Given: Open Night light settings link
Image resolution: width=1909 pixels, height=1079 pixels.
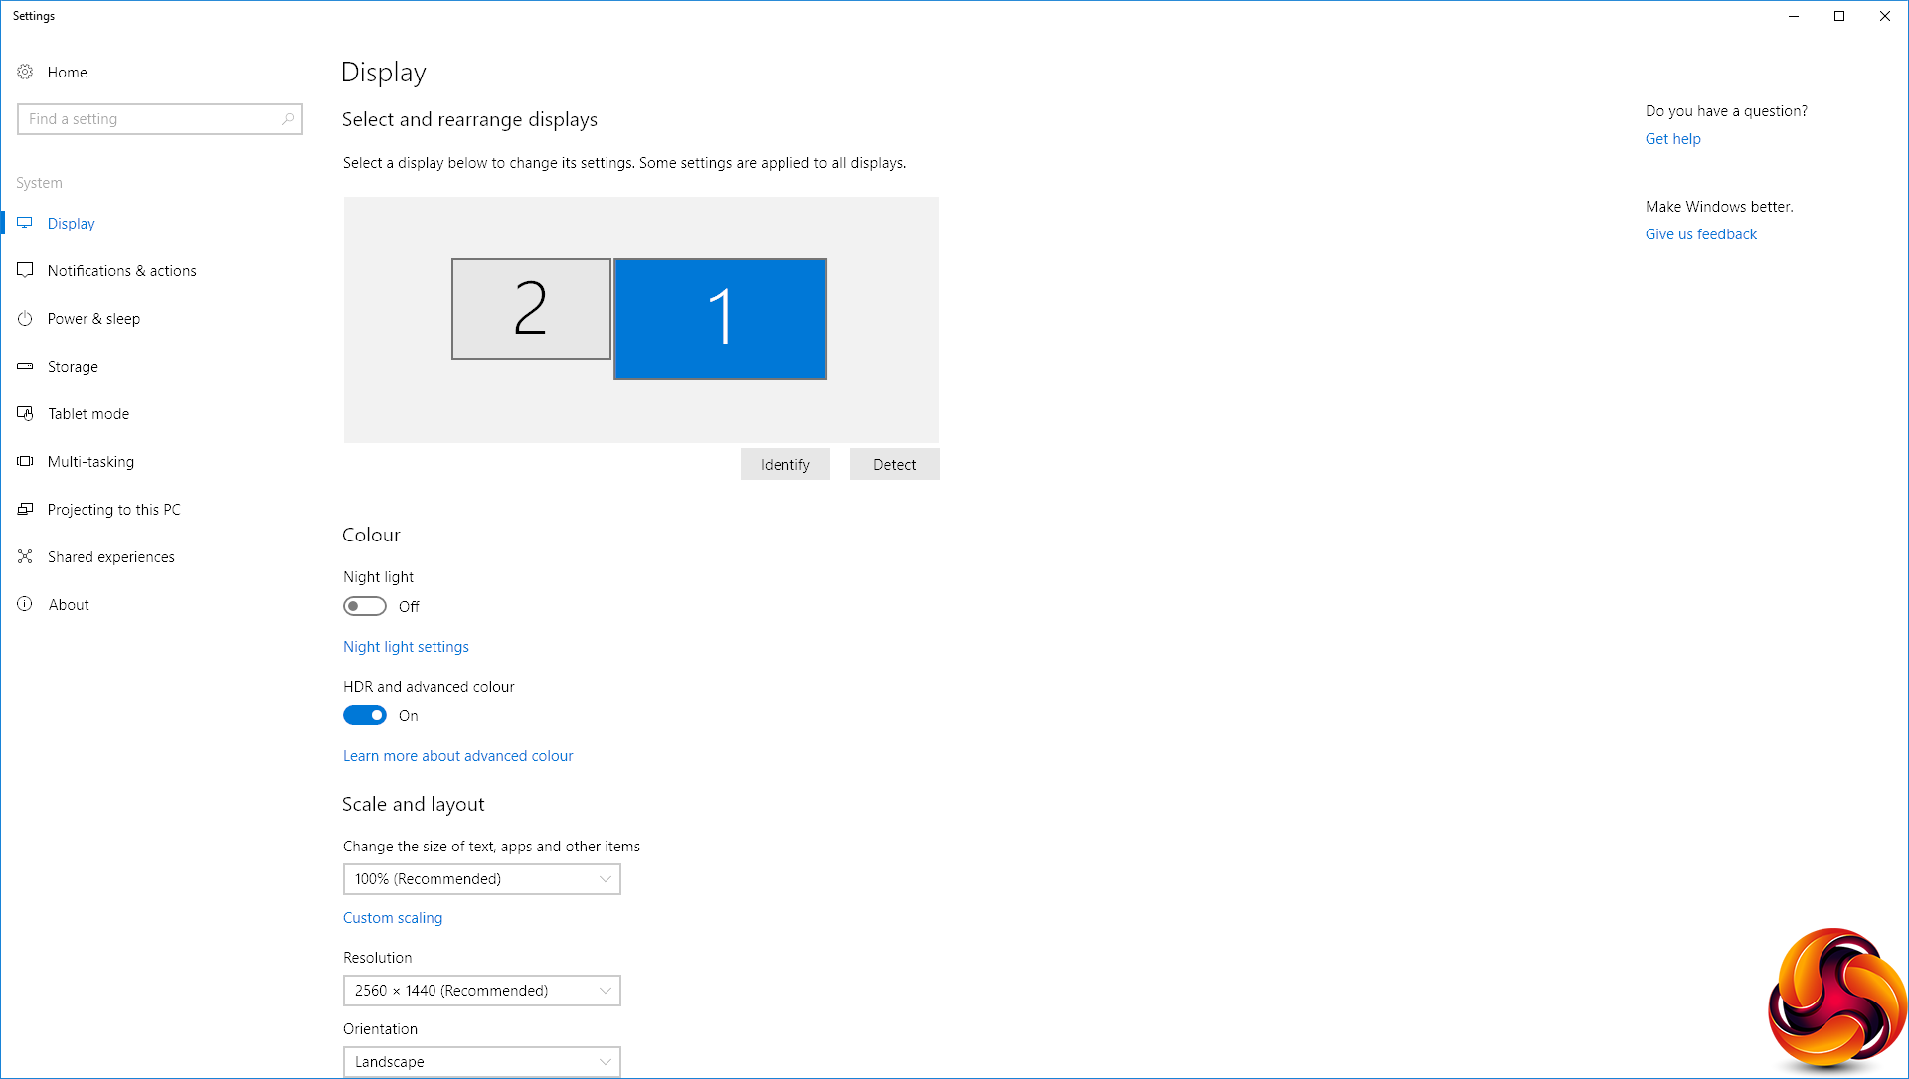Looking at the screenshot, I should click(x=406, y=647).
